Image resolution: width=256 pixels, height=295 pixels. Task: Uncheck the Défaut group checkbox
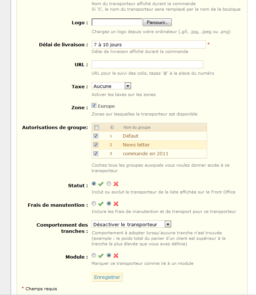96,136
